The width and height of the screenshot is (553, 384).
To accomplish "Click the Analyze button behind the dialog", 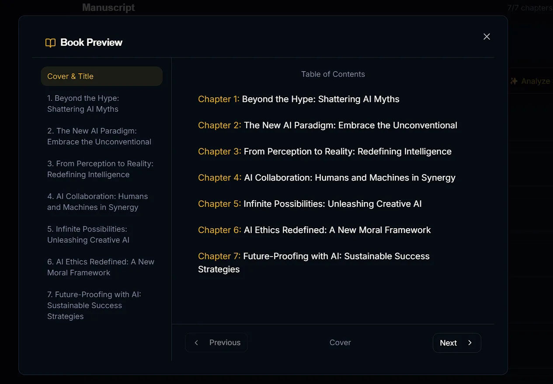I will (x=531, y=81).
